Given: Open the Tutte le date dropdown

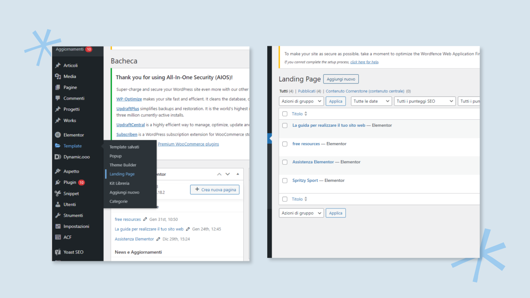Looking at the screenshot, I should 371,101.
